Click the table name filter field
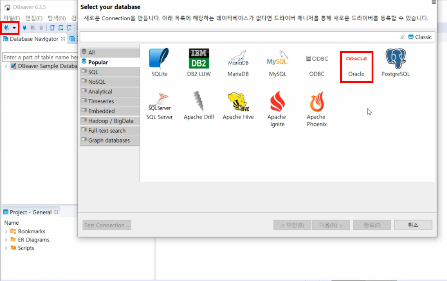 point(41,57)
